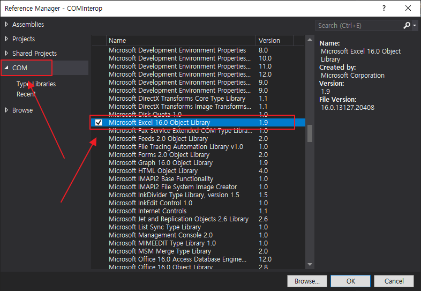Viewport: 421px width, 291px height.
Task: Select Microsoft InkEdit Control 1.0
Action: (198, 203)
